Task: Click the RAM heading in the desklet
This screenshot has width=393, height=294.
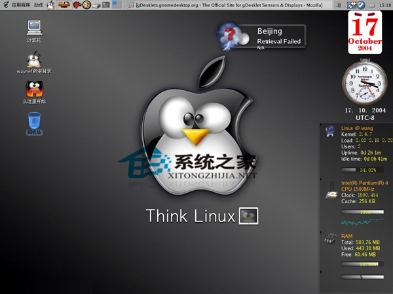Action: pos(346,236)
